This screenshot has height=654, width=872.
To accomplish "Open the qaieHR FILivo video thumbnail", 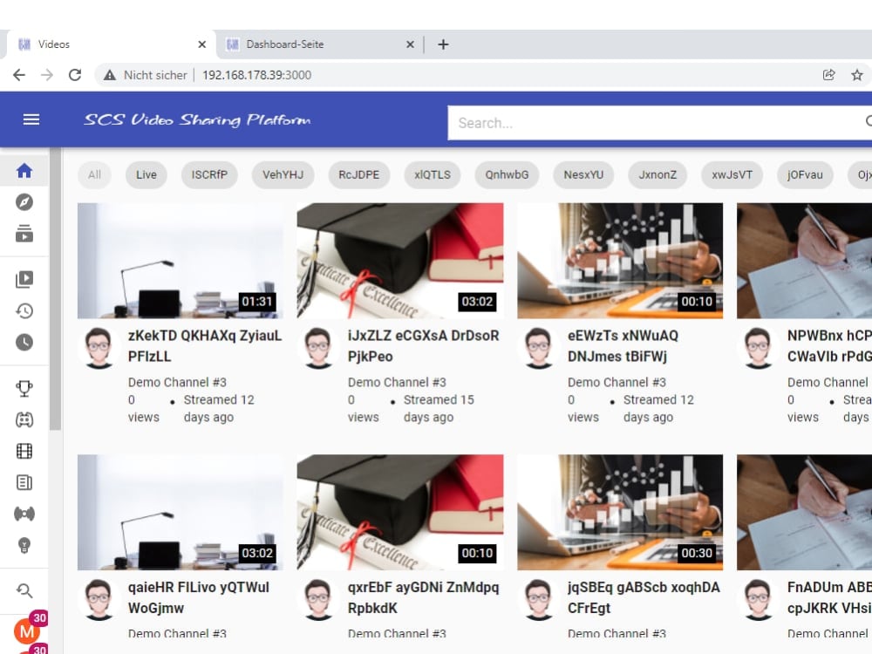I will (x=181, y=512).
